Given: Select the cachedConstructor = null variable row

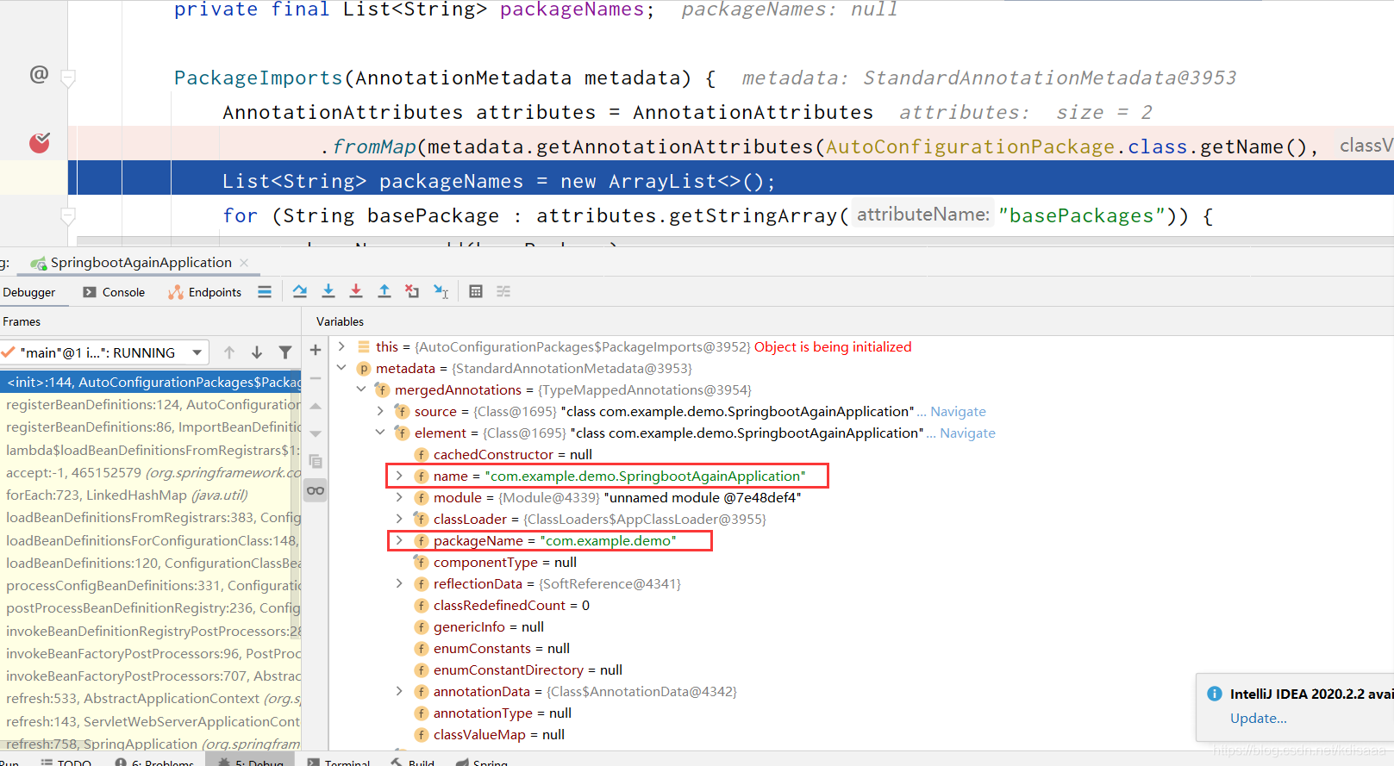Looking at the screenshot, I should click(x=512, y=454).
